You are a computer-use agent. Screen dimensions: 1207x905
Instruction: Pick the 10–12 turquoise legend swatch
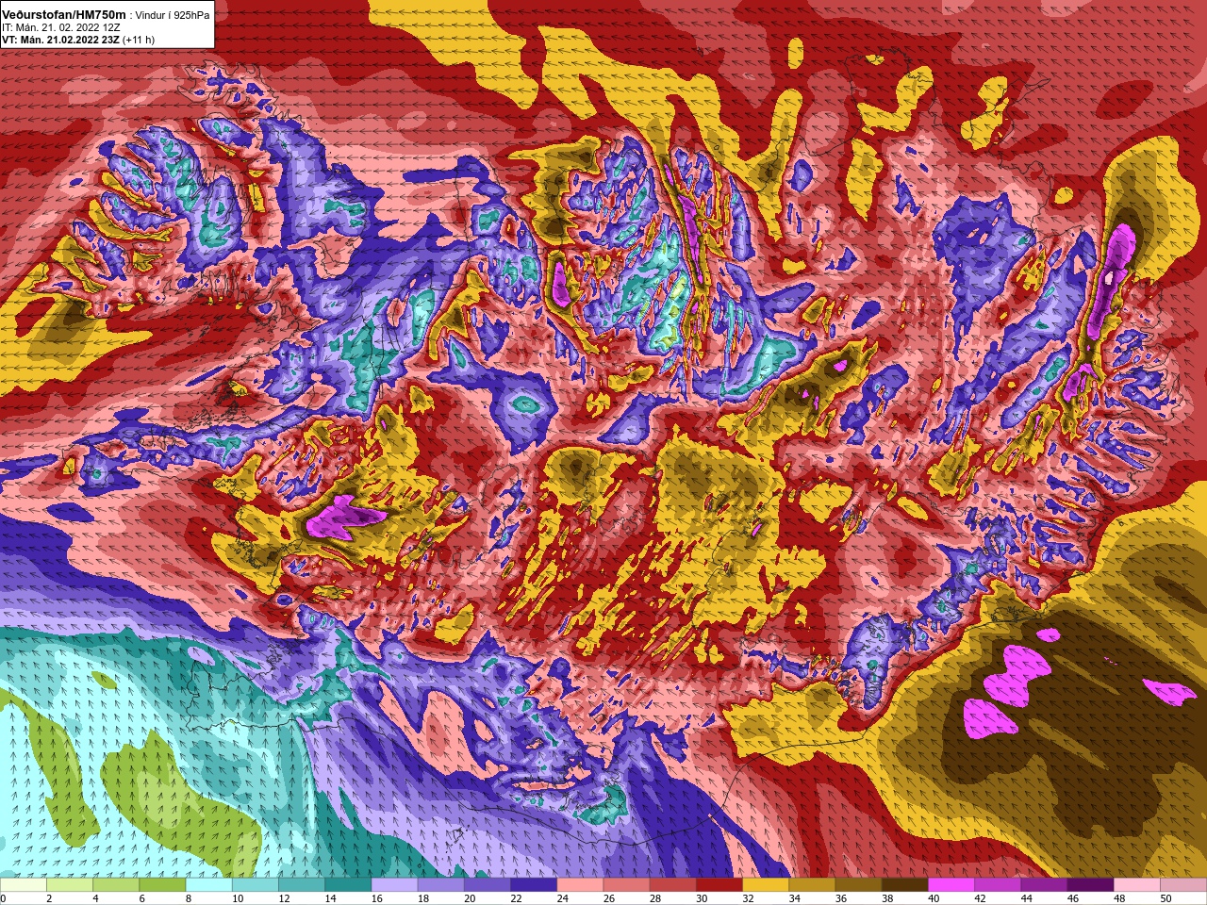[256, 885]
